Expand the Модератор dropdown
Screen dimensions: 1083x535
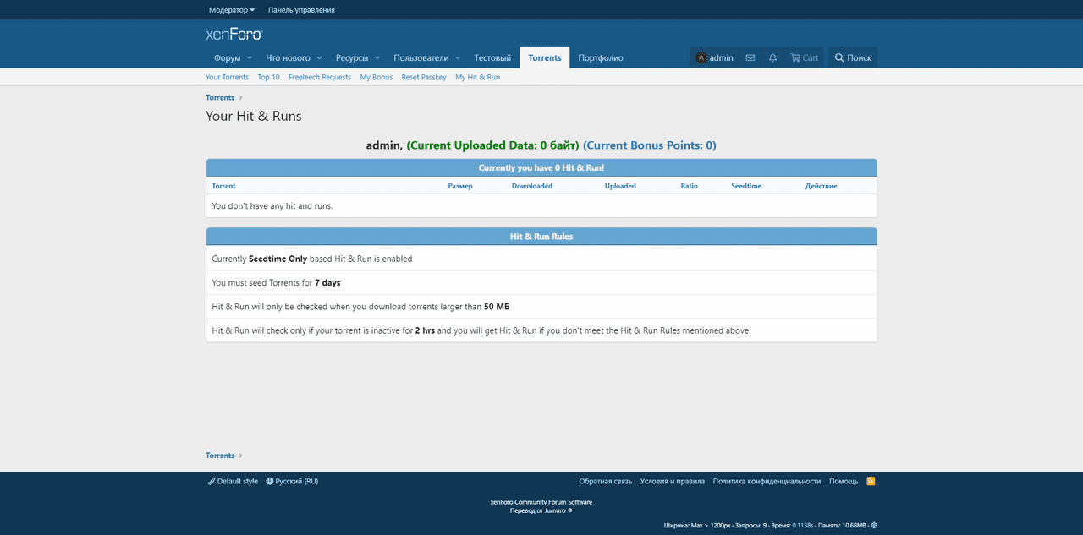click(232, 10)
